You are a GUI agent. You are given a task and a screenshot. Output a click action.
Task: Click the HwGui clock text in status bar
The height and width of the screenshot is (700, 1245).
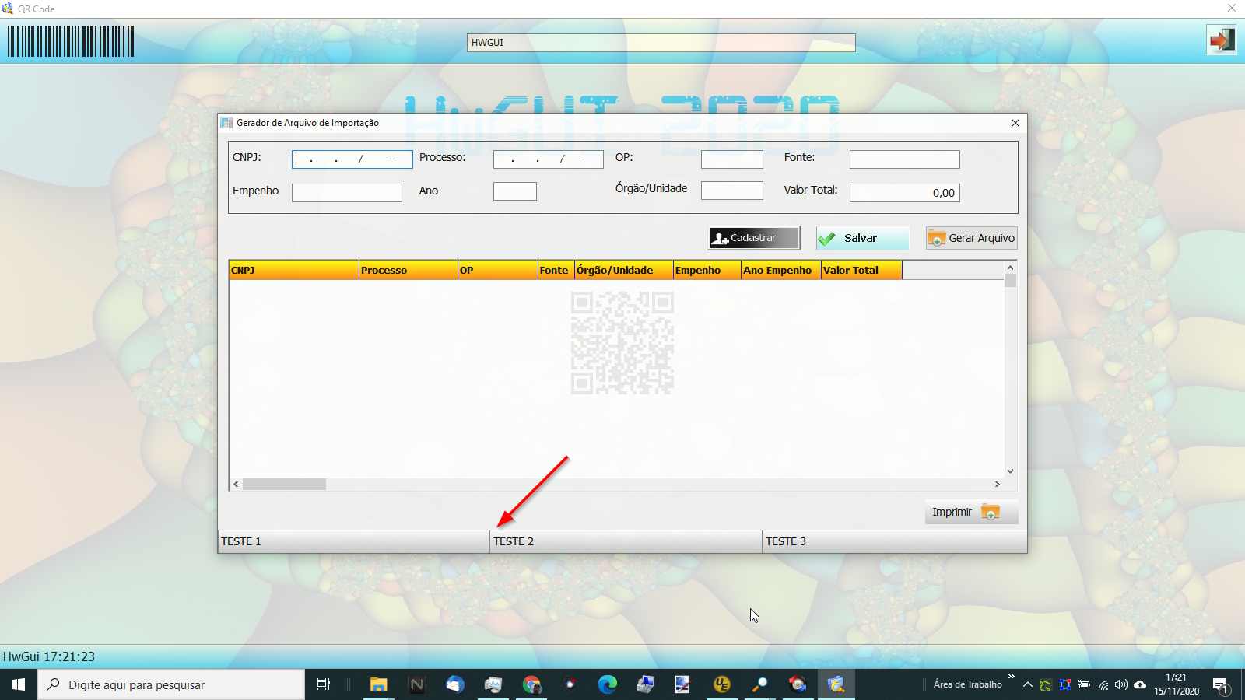point(49,656)
